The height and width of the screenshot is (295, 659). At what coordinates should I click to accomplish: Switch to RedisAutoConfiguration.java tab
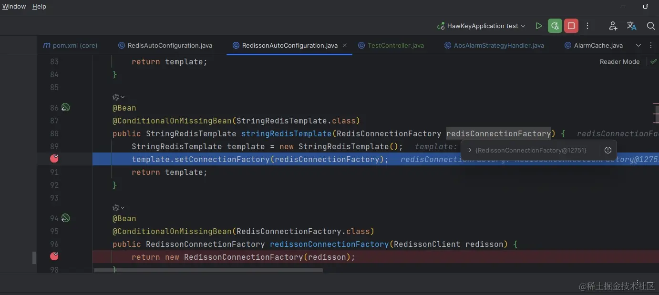165,46
